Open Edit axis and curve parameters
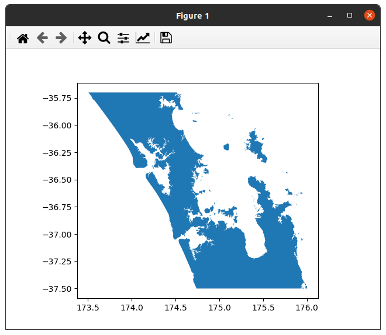This screenshot has height=335, width=386. coord(143,38)
